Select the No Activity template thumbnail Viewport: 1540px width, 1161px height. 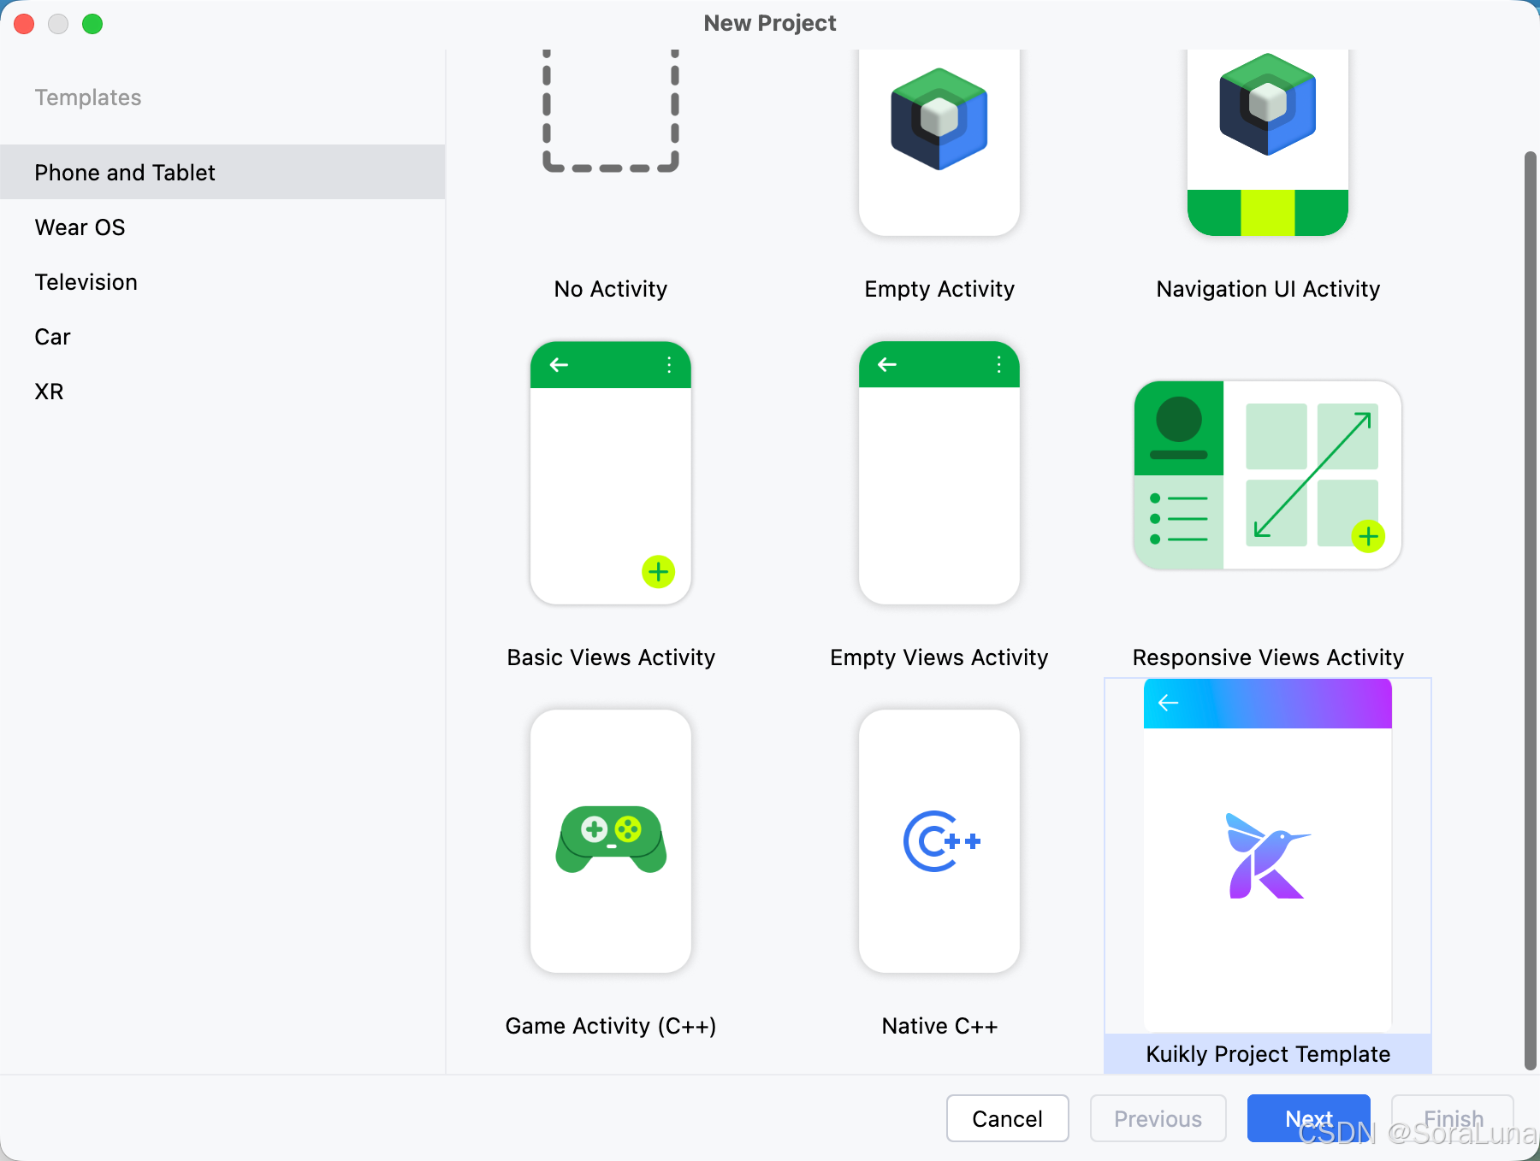611,111
